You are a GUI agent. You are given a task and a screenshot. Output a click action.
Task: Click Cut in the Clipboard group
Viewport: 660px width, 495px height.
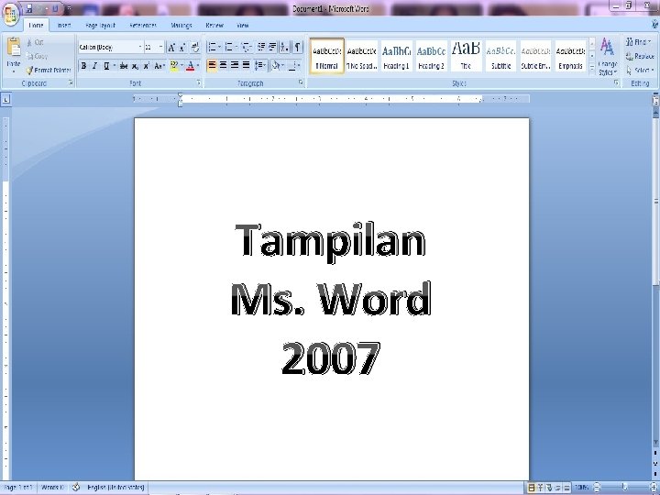[35, 42]
